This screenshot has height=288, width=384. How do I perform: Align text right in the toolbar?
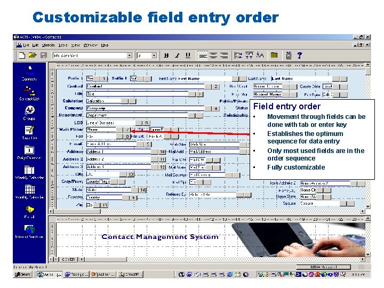224,55
